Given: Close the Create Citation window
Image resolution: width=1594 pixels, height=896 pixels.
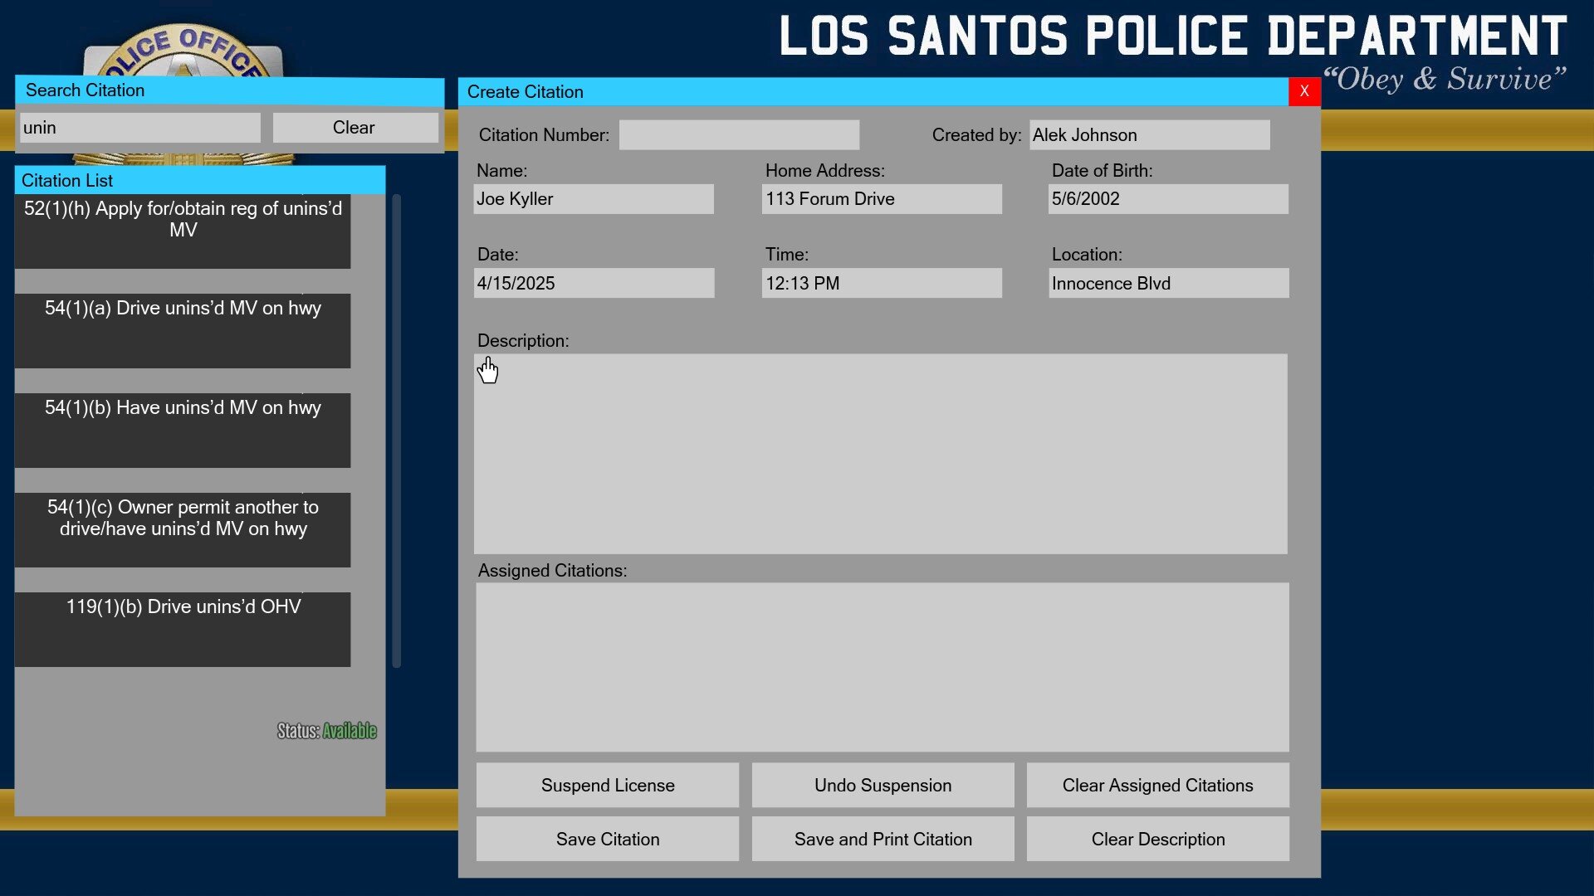Looking at the screenshot, I should 1303,91.
